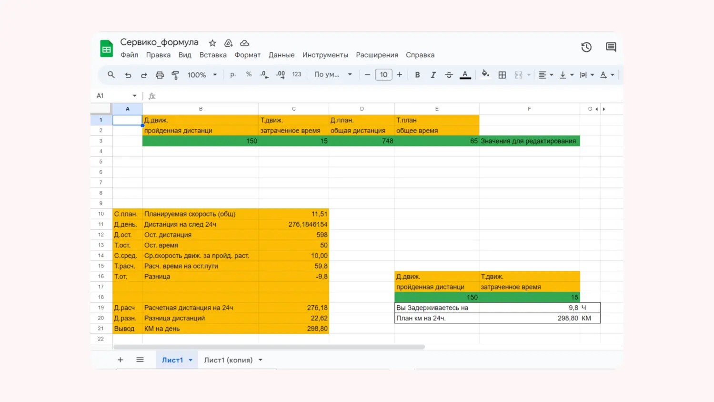Viewport: 714px width, 402px height.
Task: Add a new sheet with plus button
Action: point(120,360)
